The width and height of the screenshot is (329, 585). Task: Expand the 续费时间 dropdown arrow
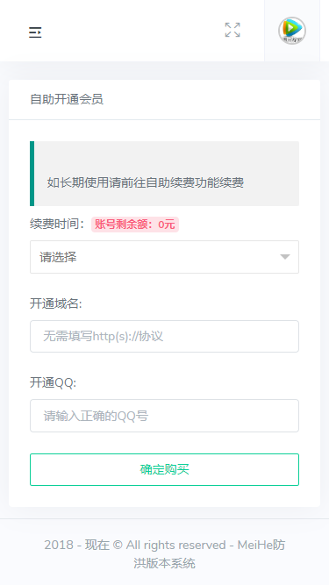click(x=285, y=257)
